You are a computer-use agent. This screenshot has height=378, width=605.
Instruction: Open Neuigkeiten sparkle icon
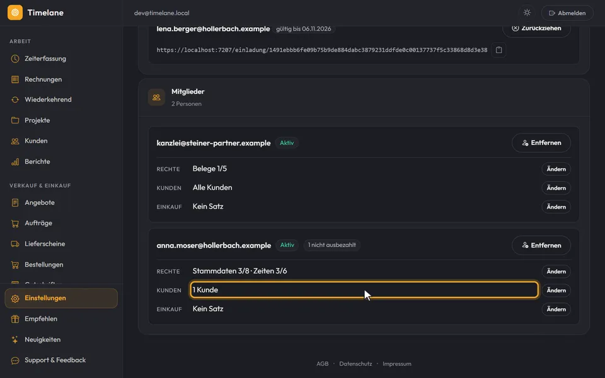(x=15, y=340)
